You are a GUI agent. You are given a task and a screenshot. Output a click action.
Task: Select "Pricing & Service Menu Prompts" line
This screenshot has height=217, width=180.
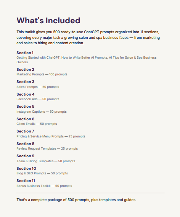[x=51, y=136]
